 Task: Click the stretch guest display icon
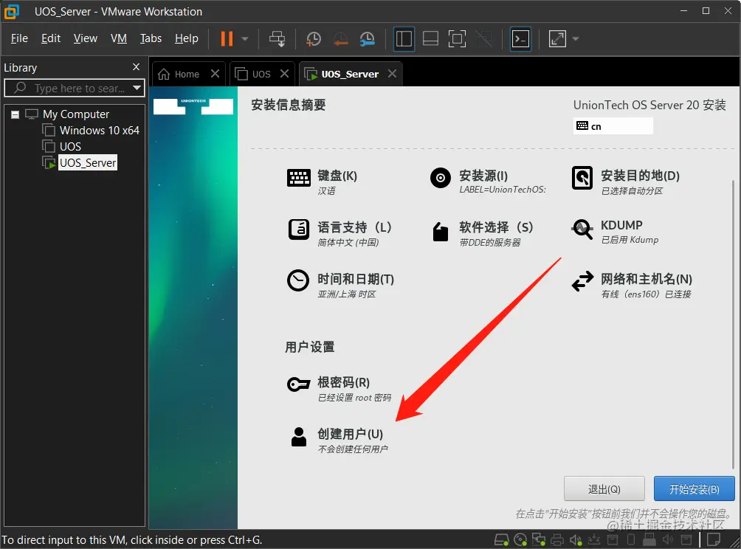(x=557, y=39)
